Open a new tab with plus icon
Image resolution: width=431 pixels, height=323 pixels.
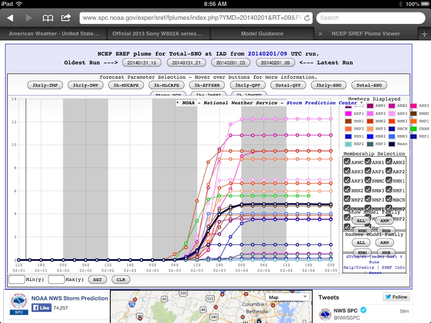click(x=424, y=34)
